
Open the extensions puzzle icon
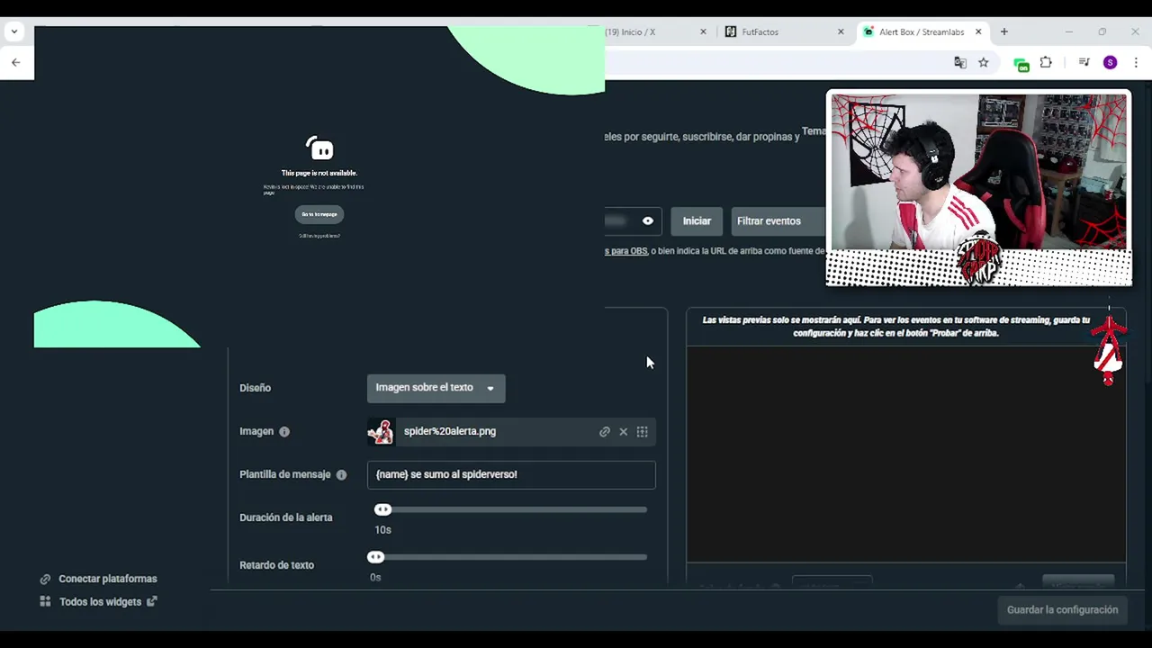[1046, 62]
